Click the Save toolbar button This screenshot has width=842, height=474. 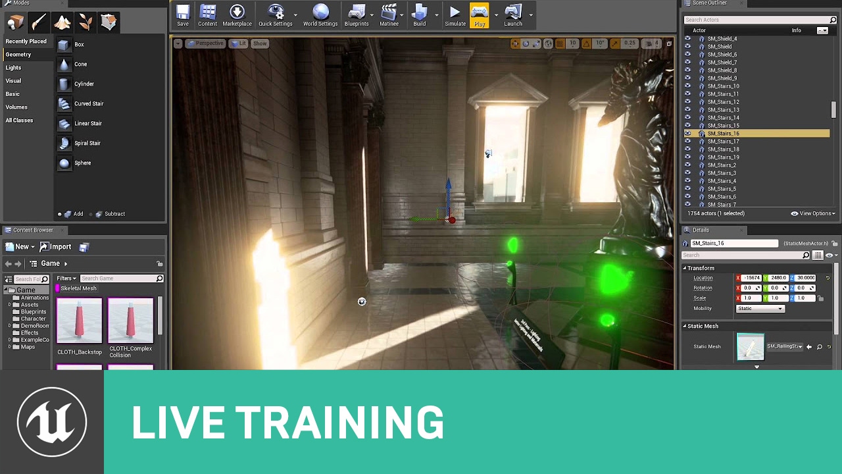point(183,16)
